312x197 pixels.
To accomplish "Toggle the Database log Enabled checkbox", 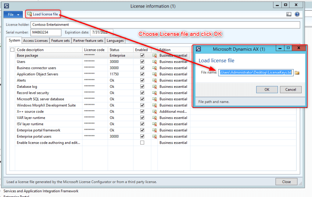I will coord(142,87).
